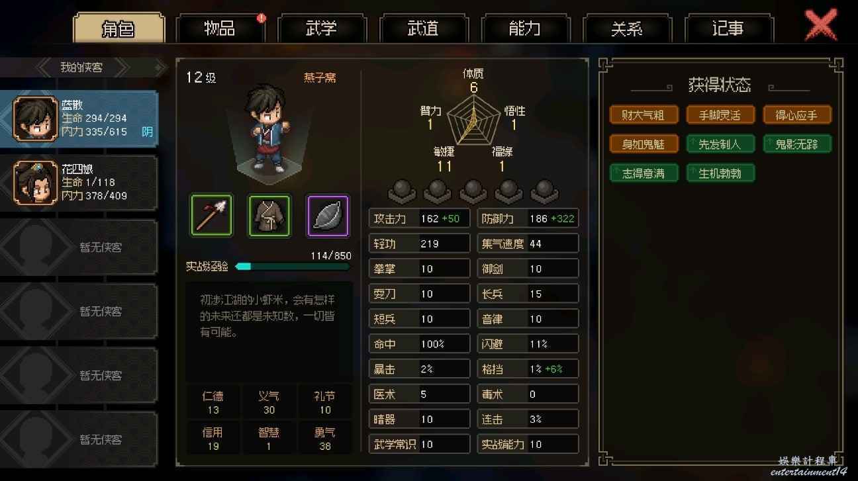Viewport: 858px width, 481px height.
Task: Select the purple-bordered accessory slot
Action: 328,216
